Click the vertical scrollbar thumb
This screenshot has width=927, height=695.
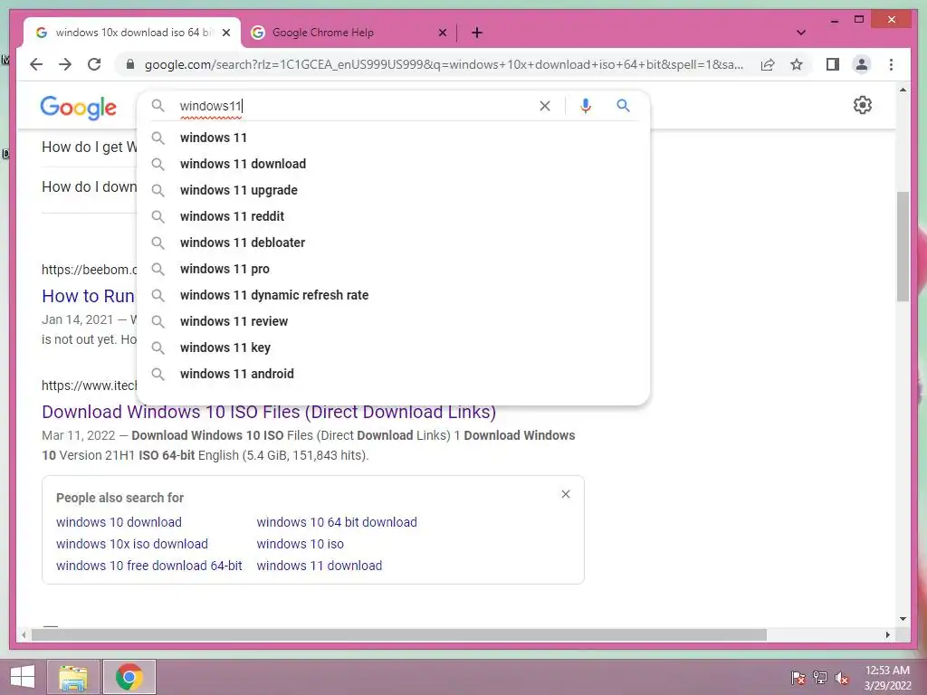(x=903, y=246)
